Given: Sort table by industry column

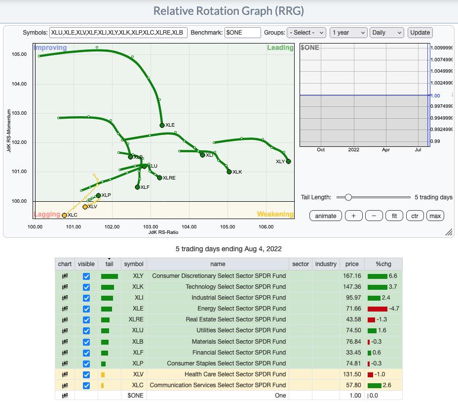Looking at the screenshot, I should coord(326,264).
